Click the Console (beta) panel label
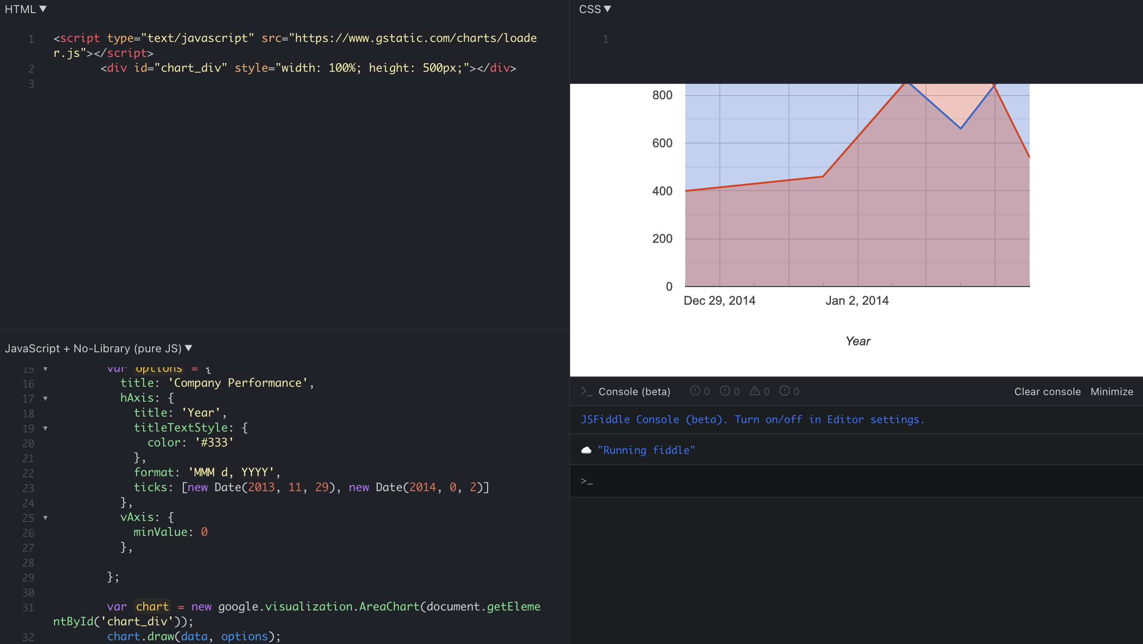 (x=634, y=391)
